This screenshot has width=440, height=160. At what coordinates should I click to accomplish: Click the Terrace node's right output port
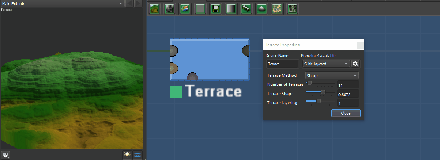[246, 51]
